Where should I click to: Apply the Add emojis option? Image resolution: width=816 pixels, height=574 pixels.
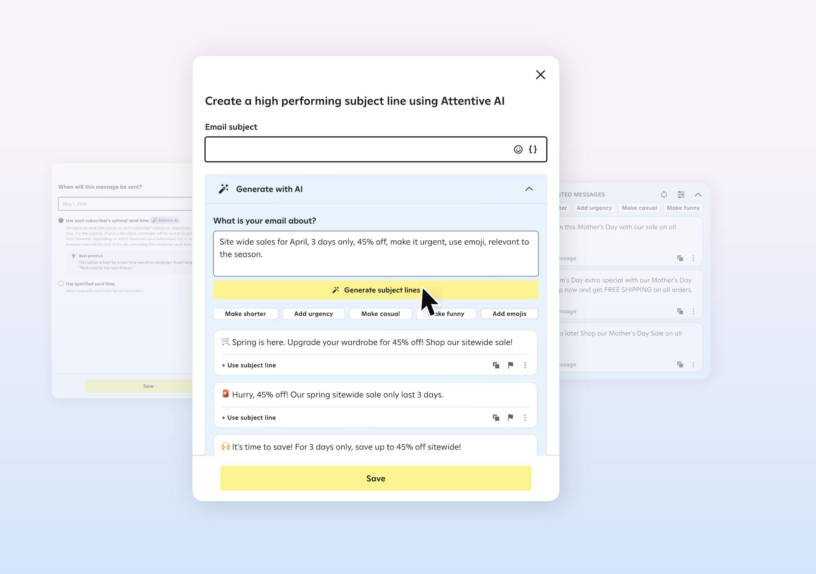(509, 314)
